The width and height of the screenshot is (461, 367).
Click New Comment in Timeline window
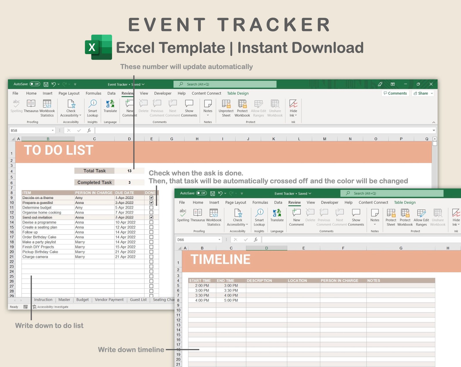click(296, 217)
